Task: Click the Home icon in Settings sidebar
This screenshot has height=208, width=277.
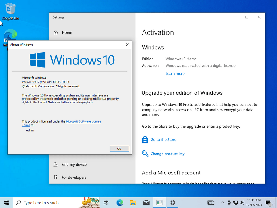Action: [56, 32]
